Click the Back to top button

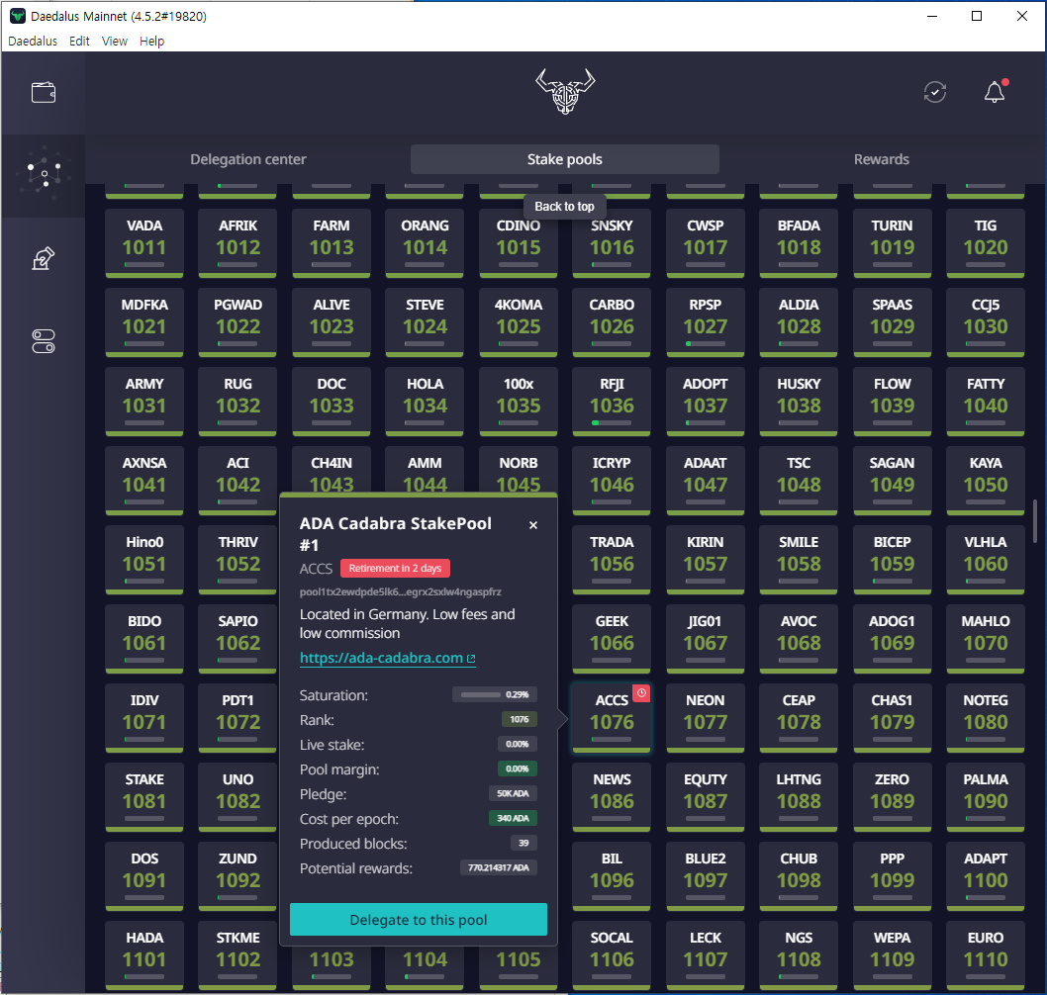(x=564, y=206)
